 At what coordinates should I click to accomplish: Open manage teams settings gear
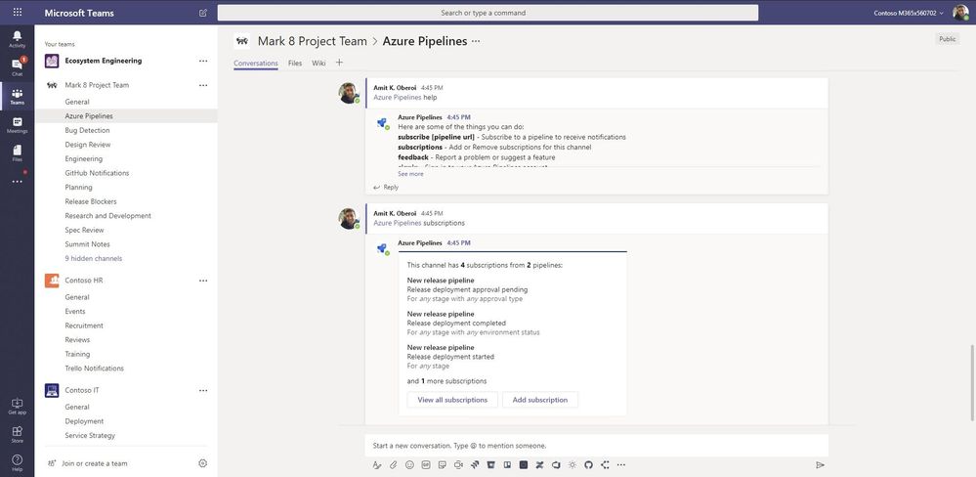pyautogui.click(x=202, y=463)
